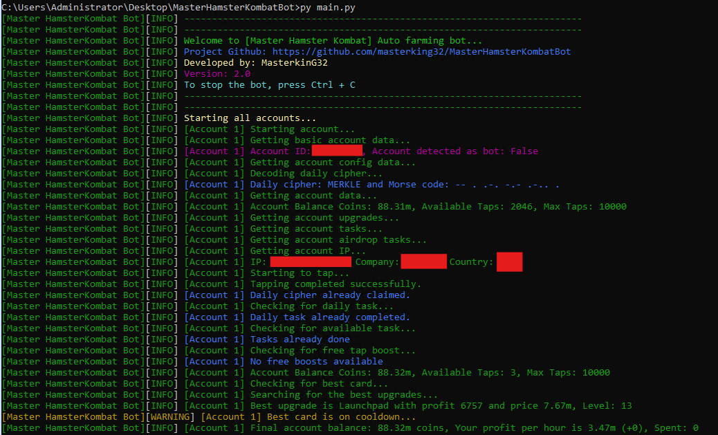Viewport: 718px width, 435px height.
Task: Click 'Searching for the best upgrades...' line
Action: tap(344, 394)
